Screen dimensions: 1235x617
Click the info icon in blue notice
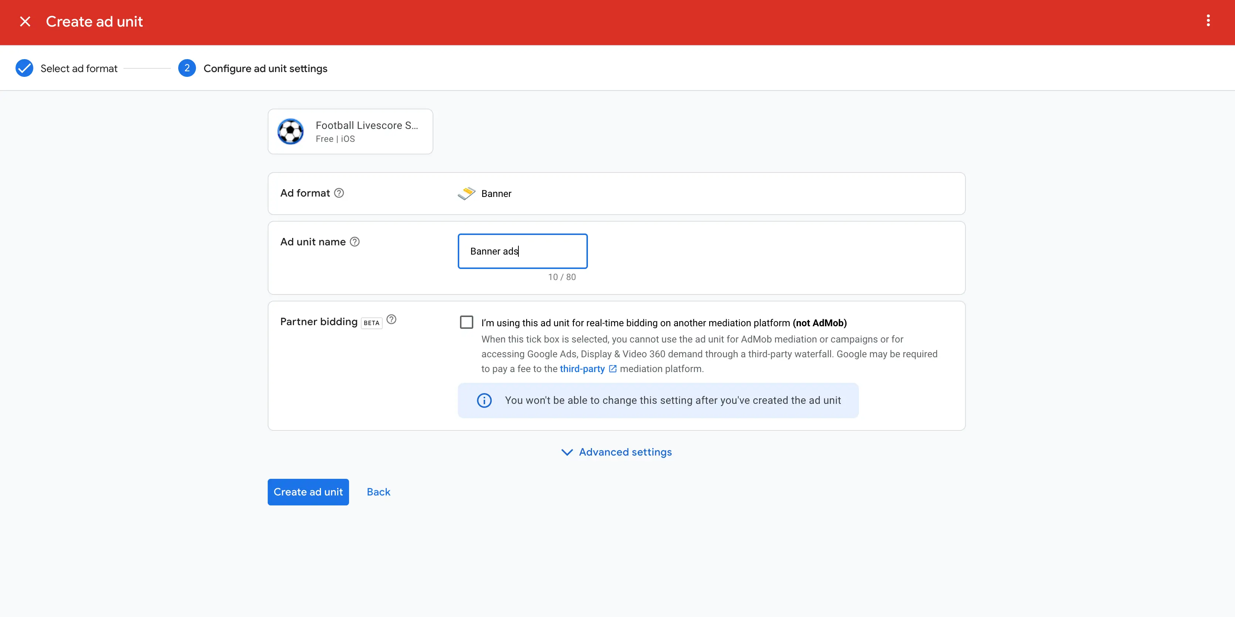click(x=484, y=400)
